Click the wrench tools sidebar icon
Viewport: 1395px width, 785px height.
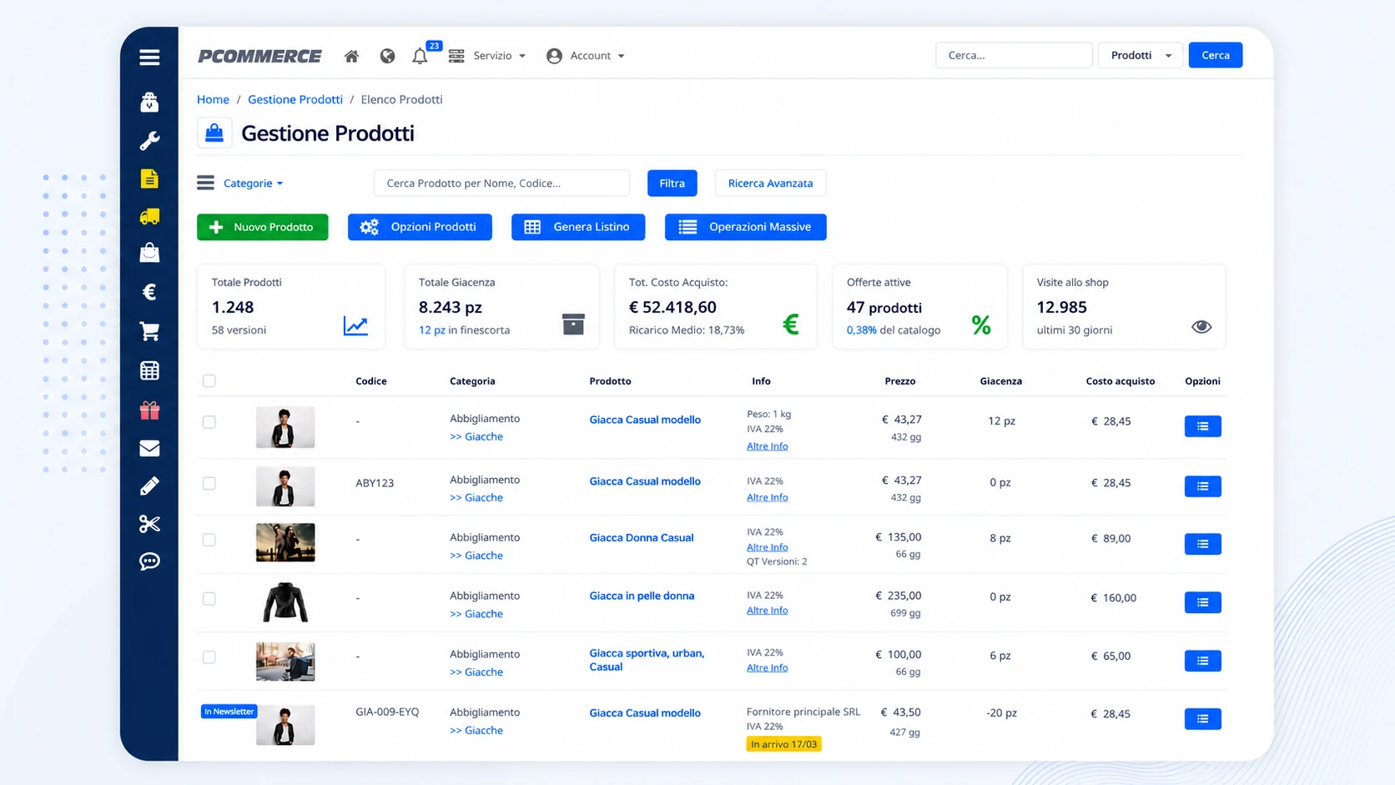tap(149, 141)
